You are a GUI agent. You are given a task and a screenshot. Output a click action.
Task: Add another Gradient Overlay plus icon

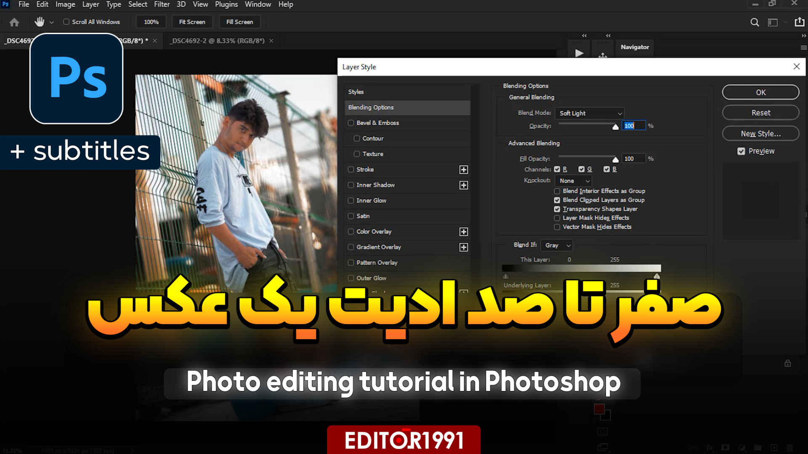(463, 247)
